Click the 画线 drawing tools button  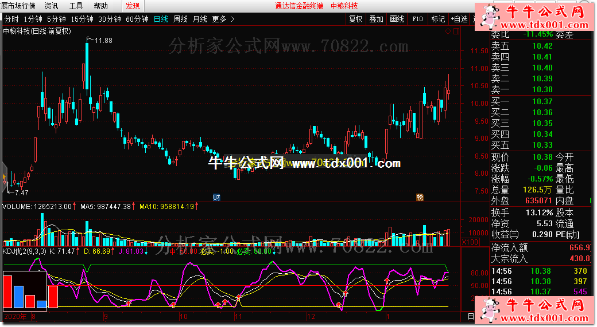[397, 19]
